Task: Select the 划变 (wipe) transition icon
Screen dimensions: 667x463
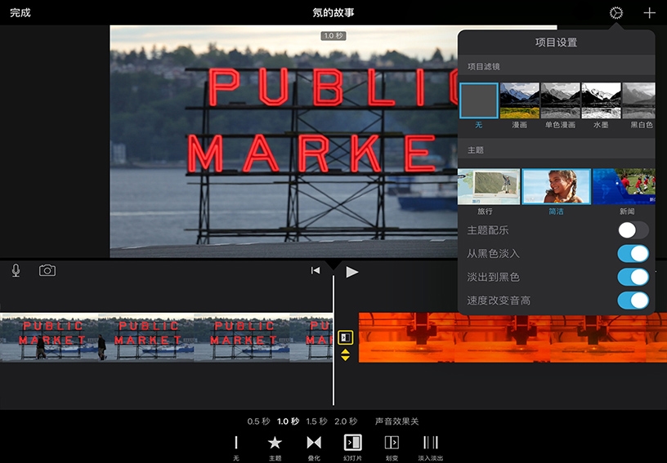Action: [392, 443]
